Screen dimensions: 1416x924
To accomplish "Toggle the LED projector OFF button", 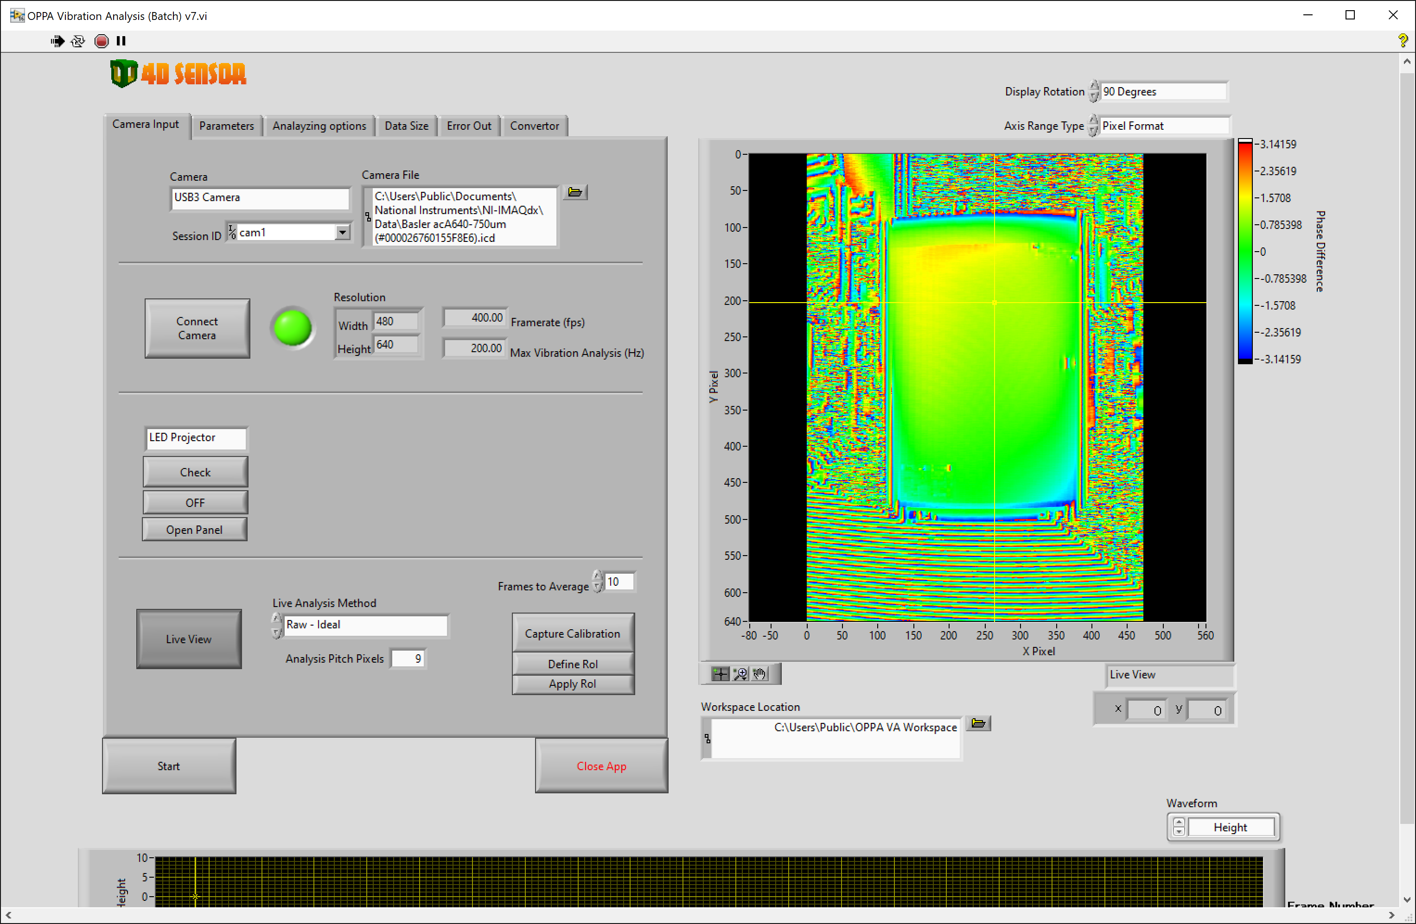I will tap(195, 502).
